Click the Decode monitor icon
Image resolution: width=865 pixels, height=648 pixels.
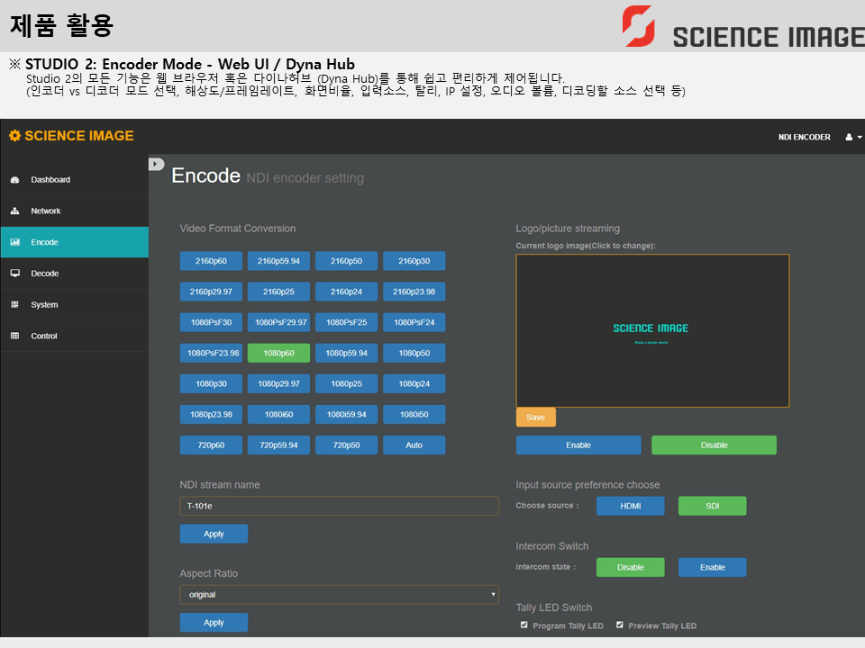15,274
